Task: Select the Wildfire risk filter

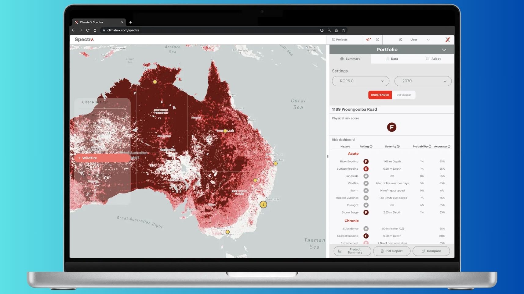Action: click(102, 158)
